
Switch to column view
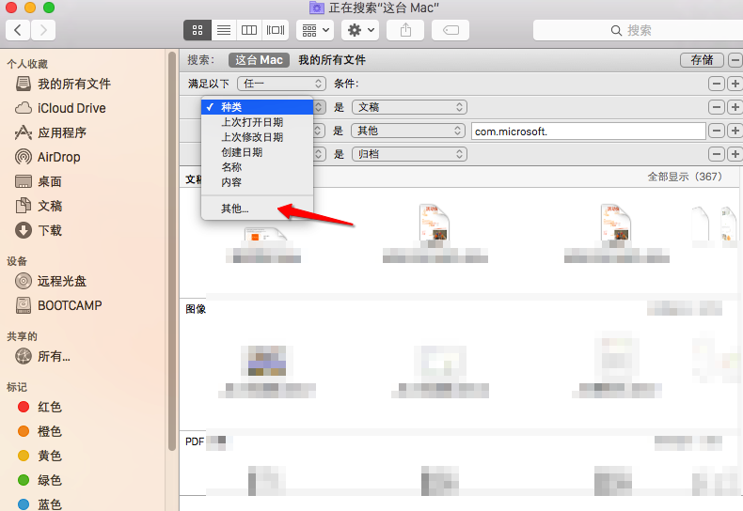[249, 30]
